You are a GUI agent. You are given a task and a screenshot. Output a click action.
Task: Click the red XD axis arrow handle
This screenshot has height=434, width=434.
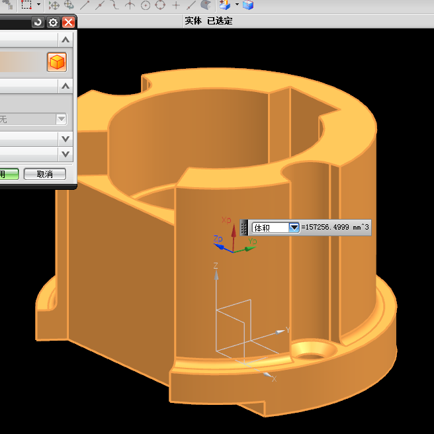(233, 232)
